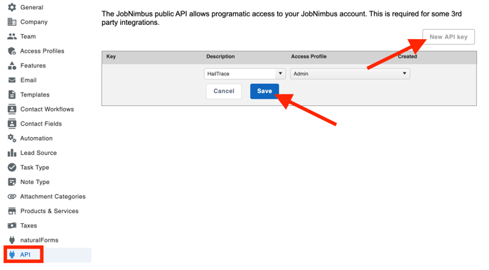The image size is (489, 270).
Task: Open Templates section
Action: [35, 94]
